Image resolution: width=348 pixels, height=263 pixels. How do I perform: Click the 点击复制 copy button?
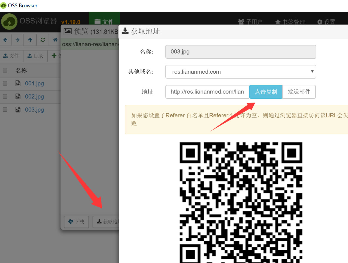click(266, 92)
